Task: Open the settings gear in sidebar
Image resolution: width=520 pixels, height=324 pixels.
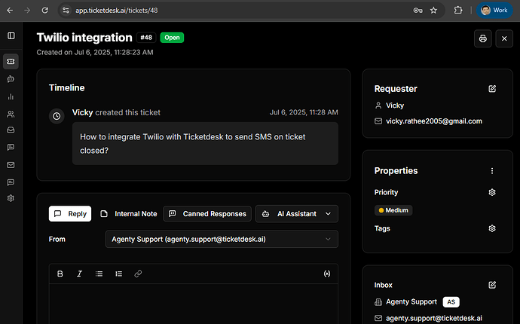Action: pos(11,198)
